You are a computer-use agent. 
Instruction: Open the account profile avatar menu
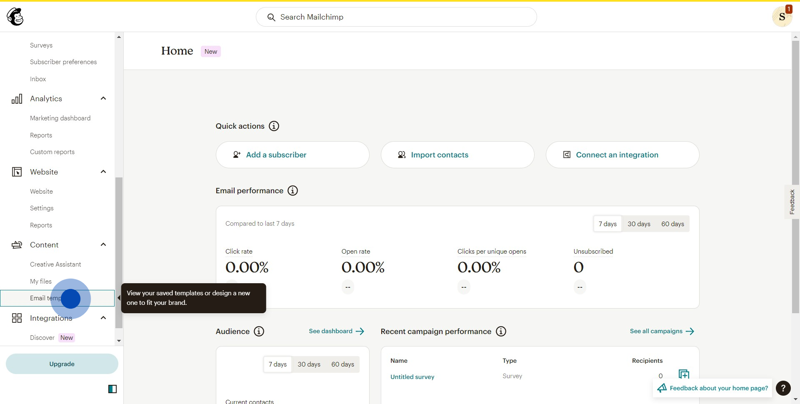tap(782, 17)
